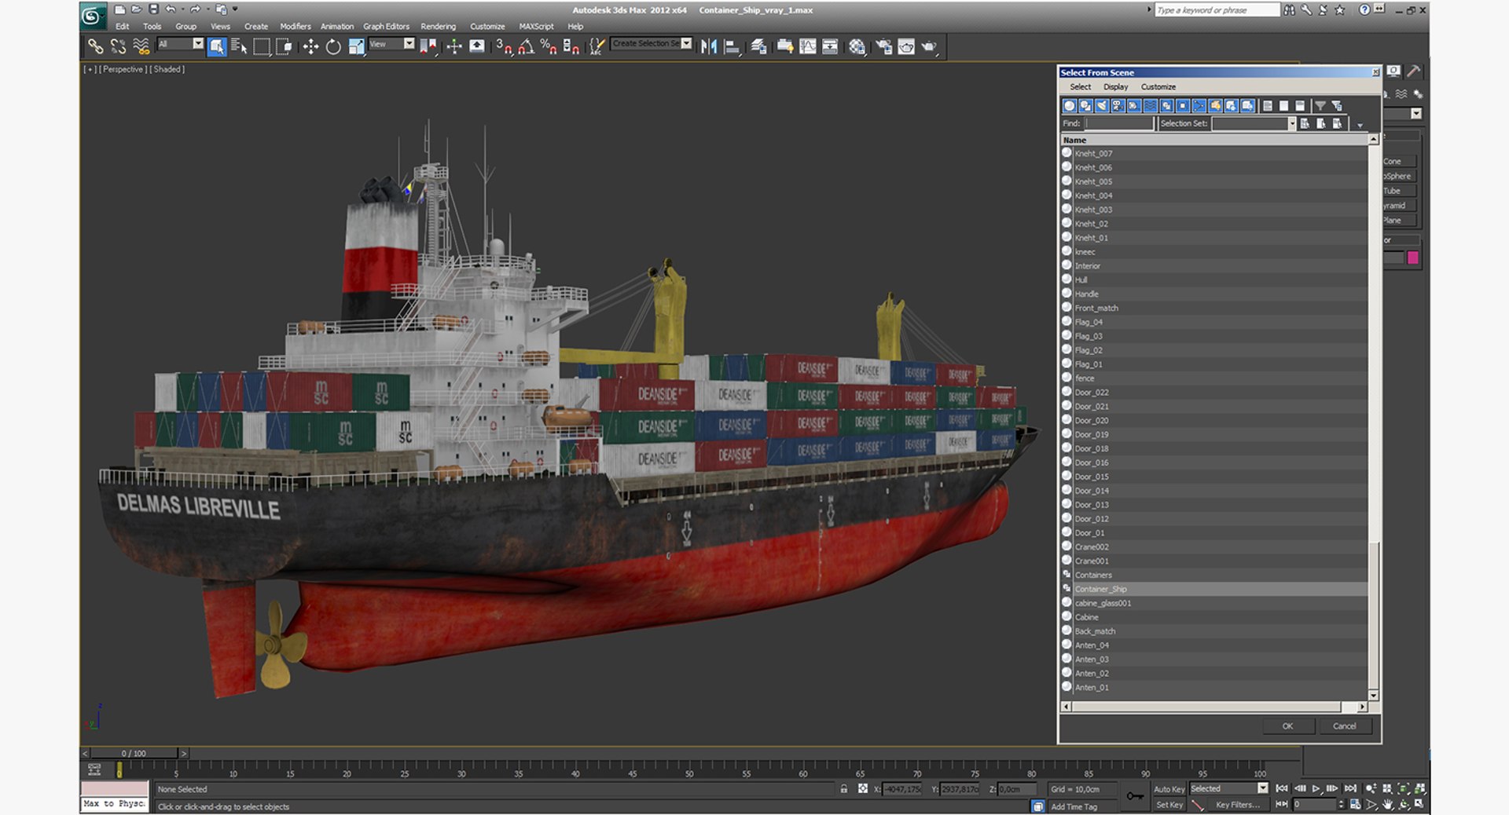This screenshot has width=1509, height=815.
Task: Click the Bind to Space Warp tool
Action: (141, 46)
